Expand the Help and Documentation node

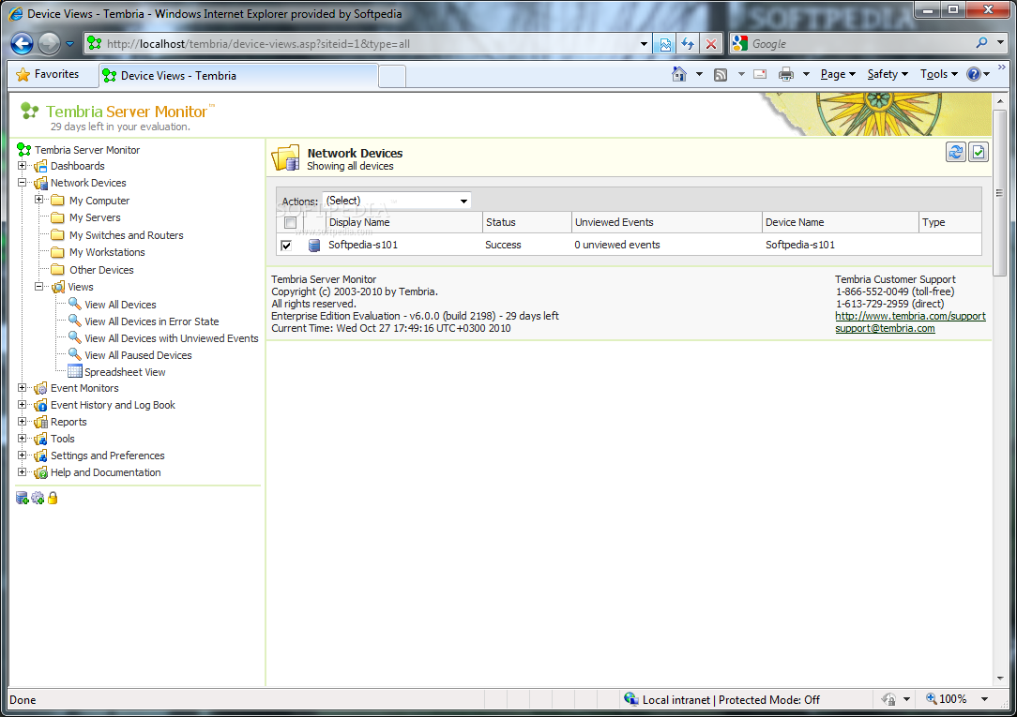tap(23, 471)
